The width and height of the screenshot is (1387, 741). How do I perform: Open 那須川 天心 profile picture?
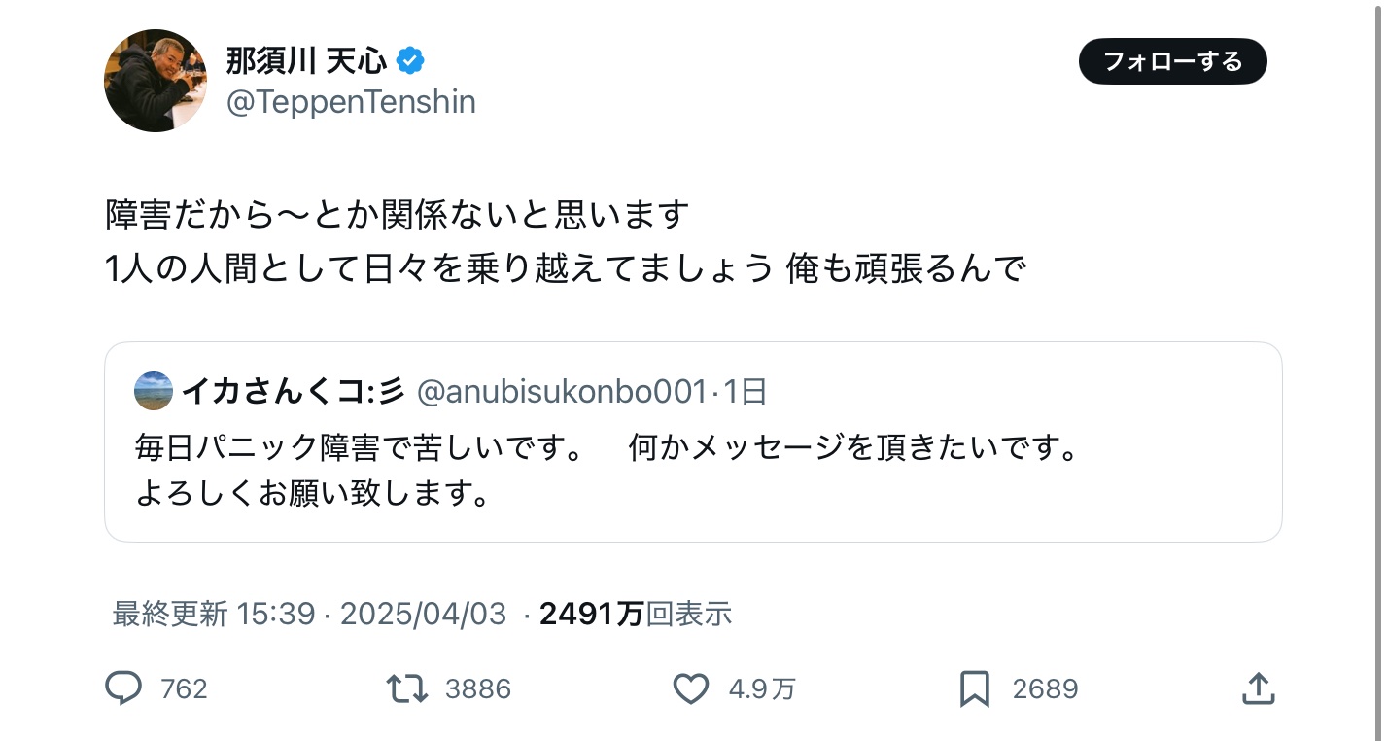156,81
